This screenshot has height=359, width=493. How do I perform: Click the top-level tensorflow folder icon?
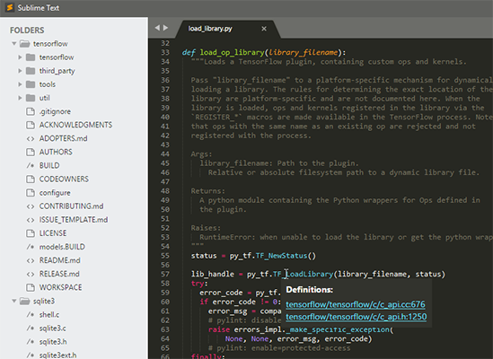24,43
